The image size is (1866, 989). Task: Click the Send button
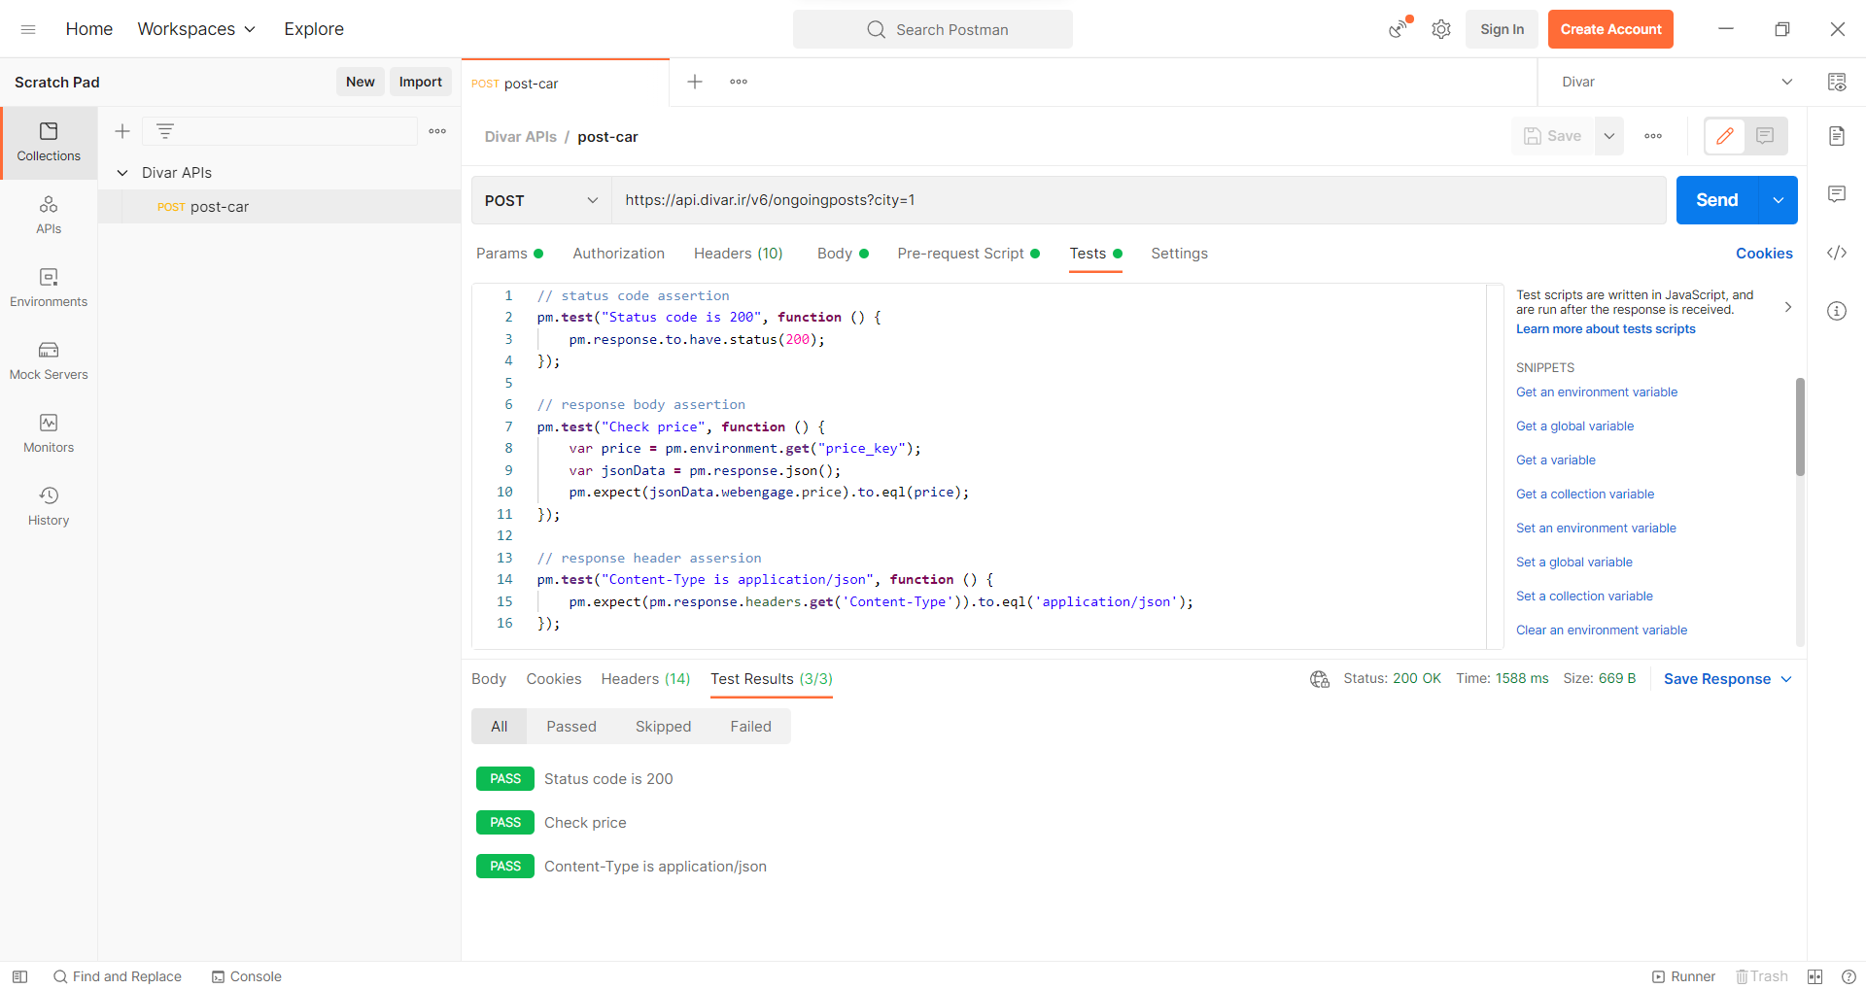1717,200
